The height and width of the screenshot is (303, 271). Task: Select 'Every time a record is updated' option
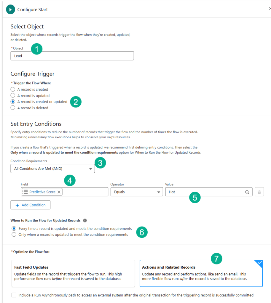pos(14,229)
